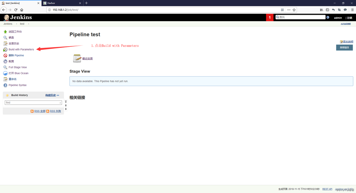Click the magnifier icon for Full Stage View
Viewport: 356px width, 193px height.
pyautogui.click(x=5, y=67)
